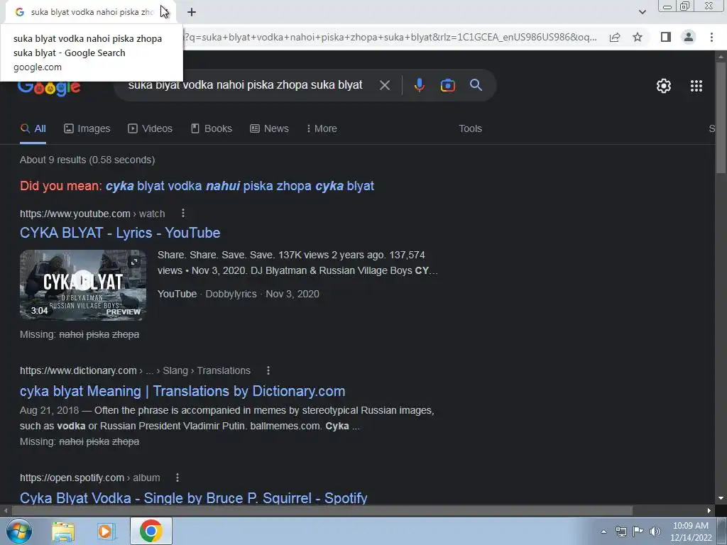Open the Action Center flag icon

pos(638,532)
